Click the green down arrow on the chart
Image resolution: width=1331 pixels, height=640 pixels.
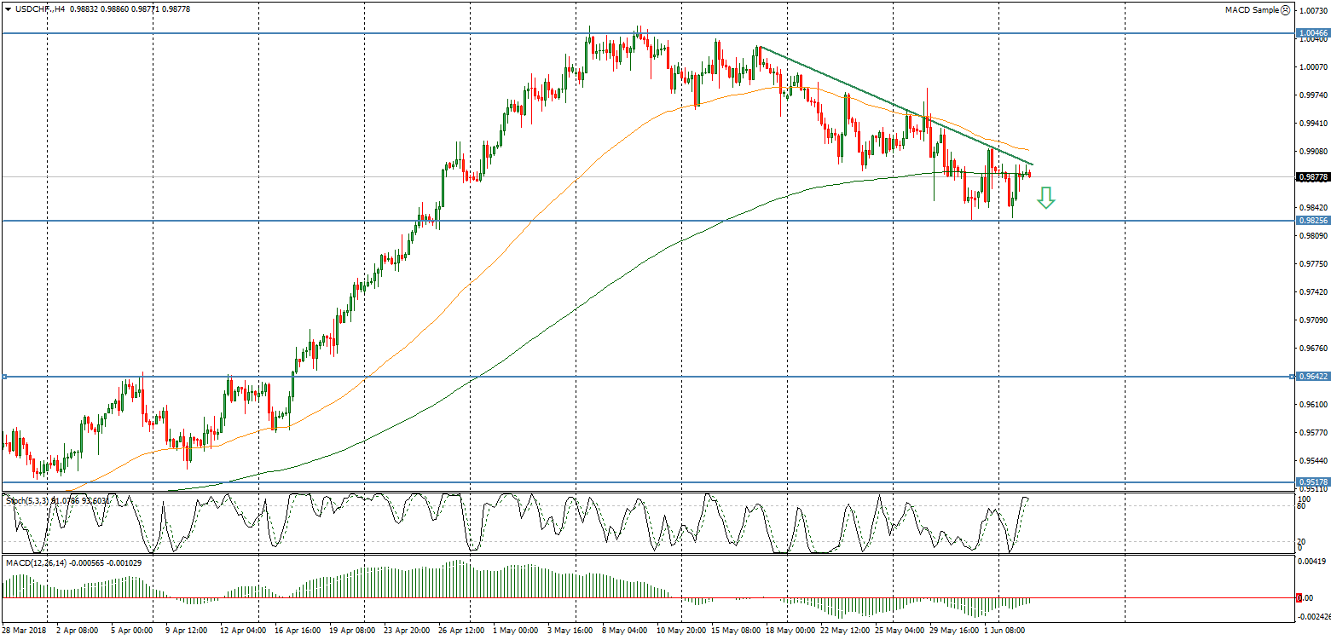tap(1046, 199)
